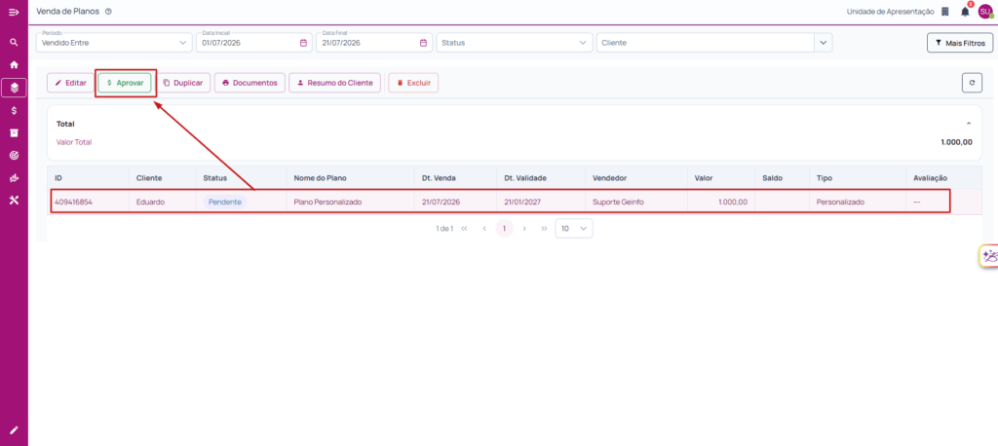Open the search icon in sidebar
The height and width of the screenshot is (446, 998).
click(x=14, y=43)
